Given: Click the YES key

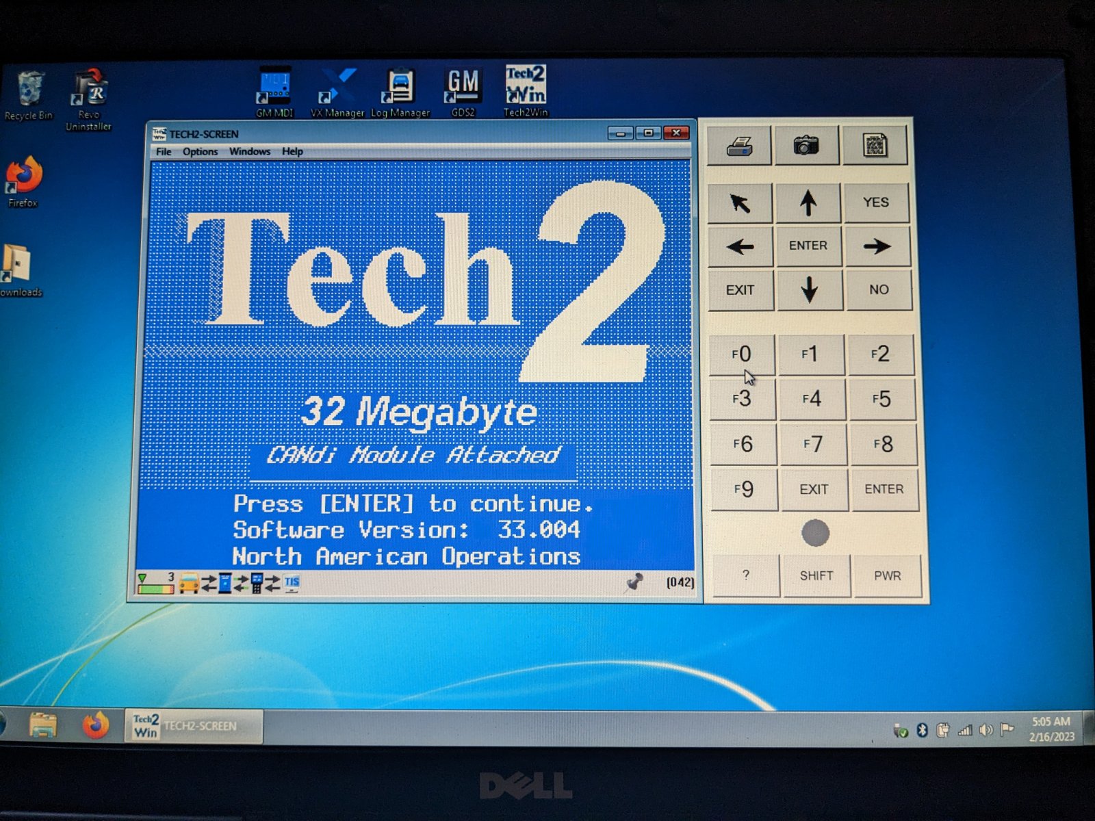Looking at the screenshot, I should (877, 203).
